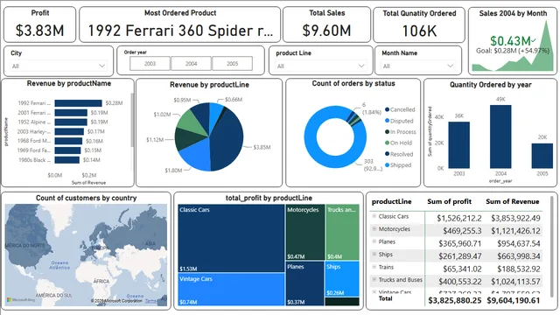Open the City slicer dropdown
560x315 pixels.
click(59, 66)
